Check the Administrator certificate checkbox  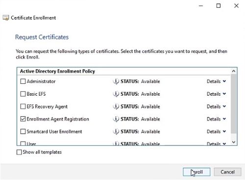point(23,81)
